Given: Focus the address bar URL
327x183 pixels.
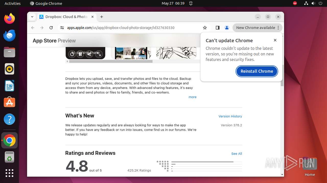Looking at the screenshot, I should coord(121,28).
